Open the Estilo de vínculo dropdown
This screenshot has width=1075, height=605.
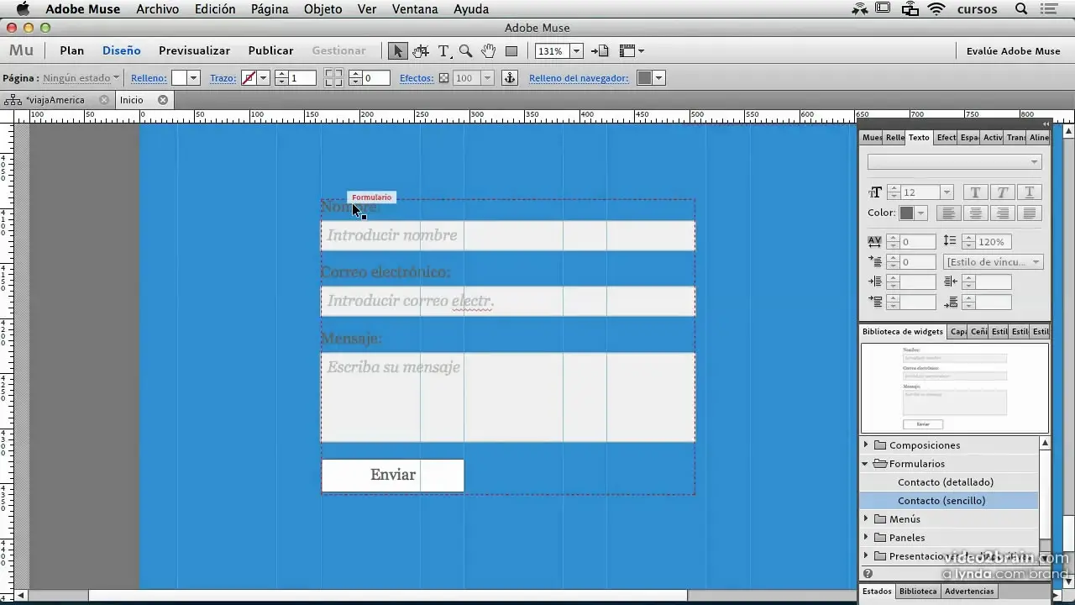click(x=994, y=262)
